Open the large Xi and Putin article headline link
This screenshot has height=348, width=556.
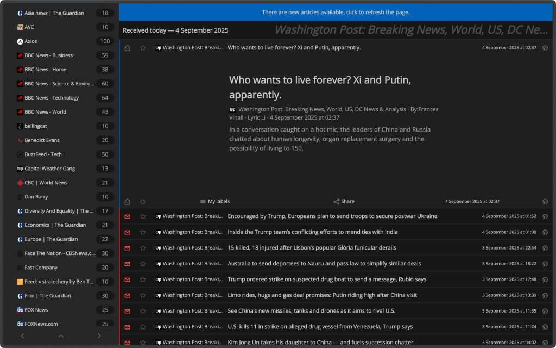coord(319,88)
